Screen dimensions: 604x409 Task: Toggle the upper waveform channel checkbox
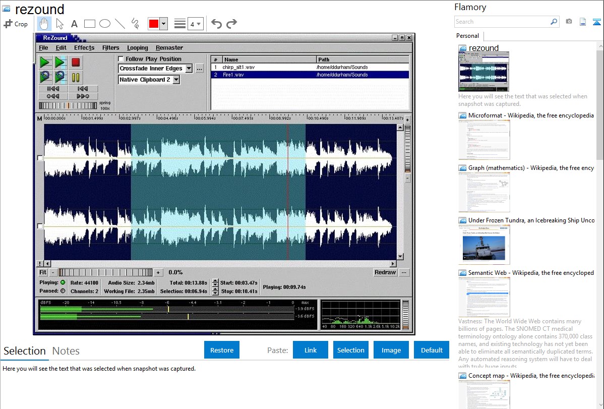coord(40,158)
